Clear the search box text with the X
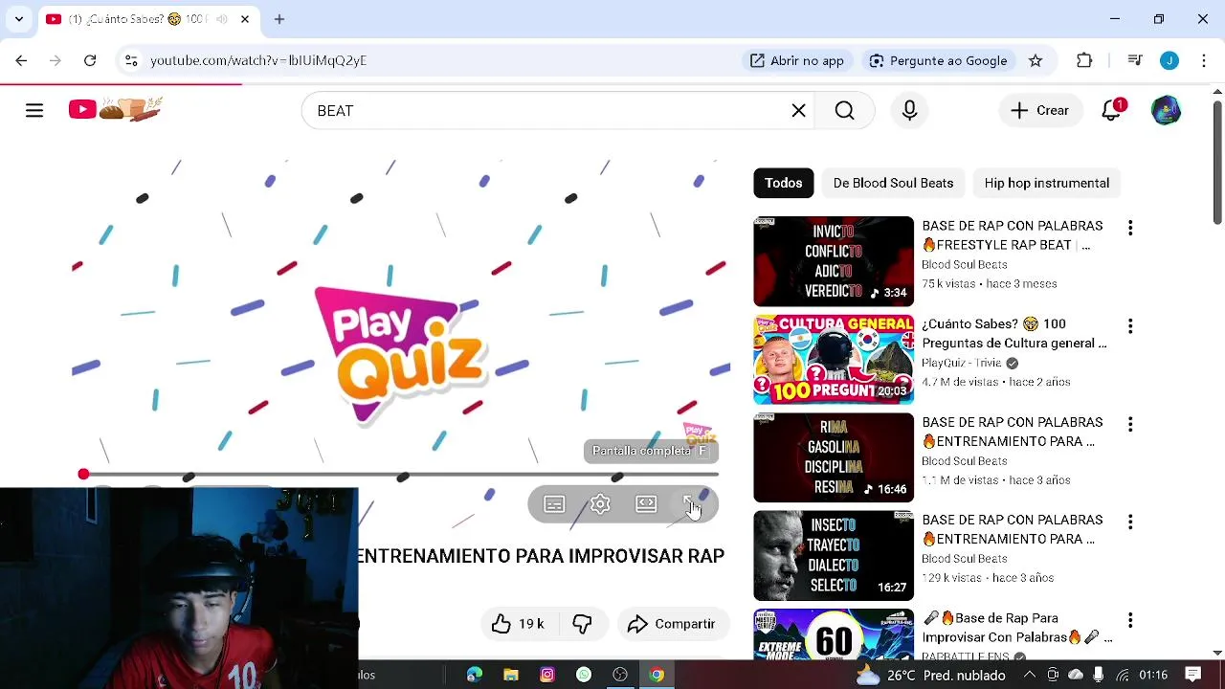The height and width of the screenshot is (689, 1225). (x=798, y=111)
